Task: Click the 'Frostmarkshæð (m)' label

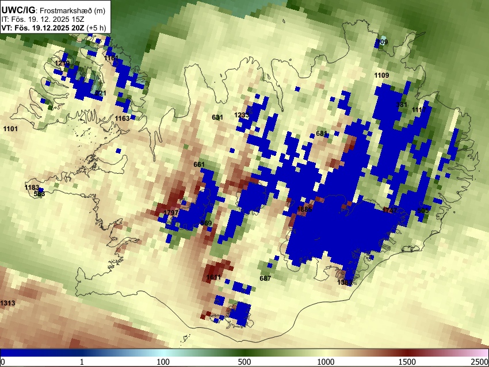Action: (x=72, y=10)
